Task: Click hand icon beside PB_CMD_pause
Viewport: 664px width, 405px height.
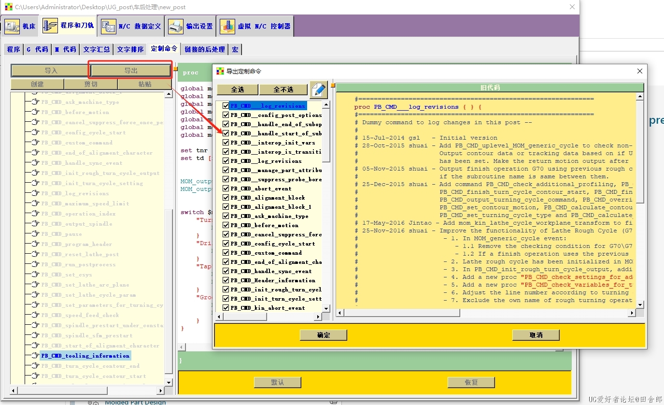Action: point(35,234)
